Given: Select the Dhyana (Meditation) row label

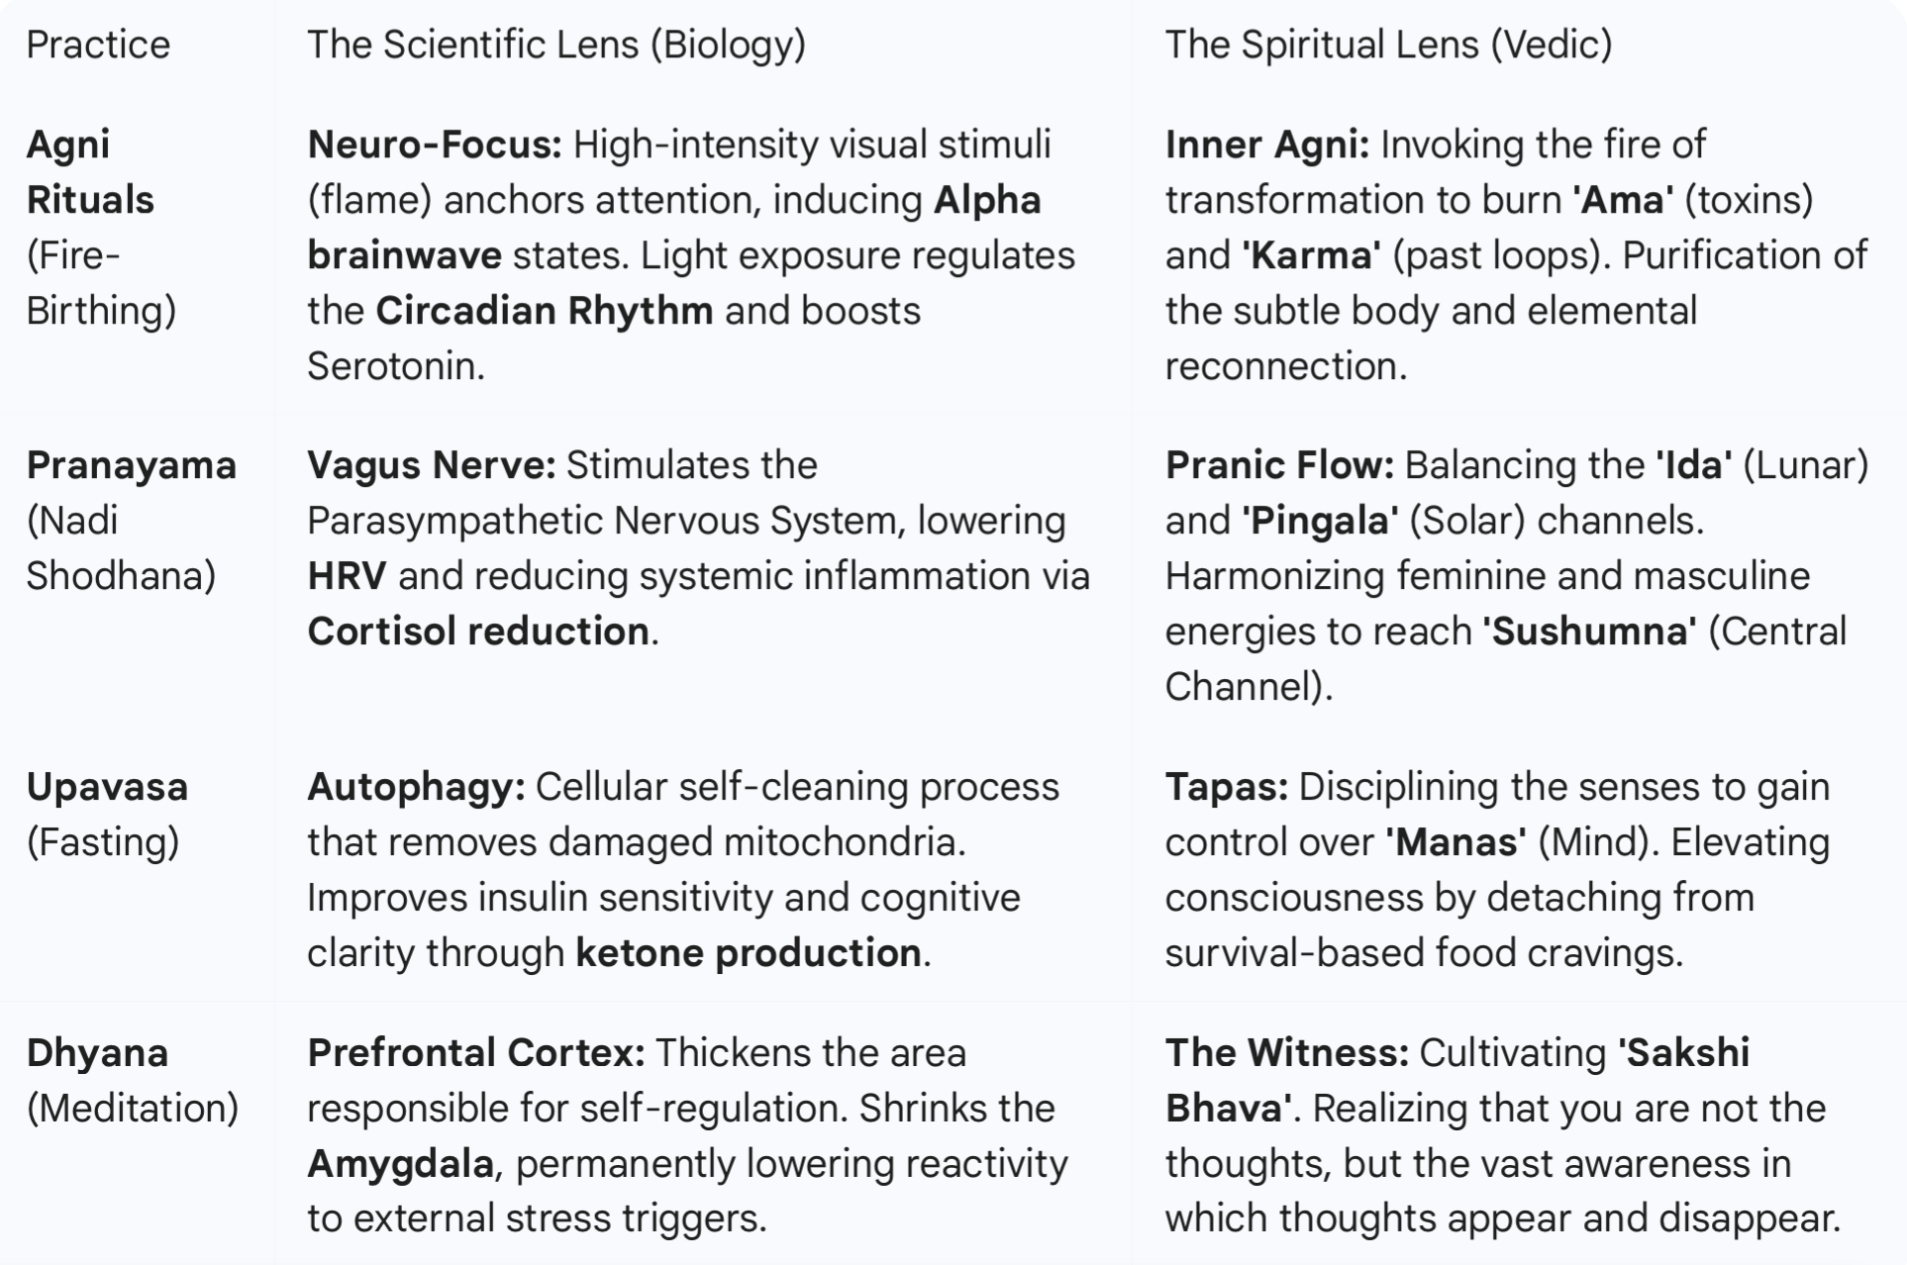Looking at the screenshot, I should coord(133,1080).
